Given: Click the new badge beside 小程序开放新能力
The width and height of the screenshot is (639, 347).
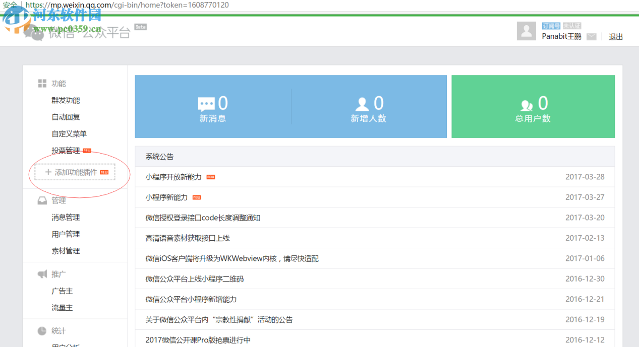Looking at the screenshot, I should tap(211, 177).
